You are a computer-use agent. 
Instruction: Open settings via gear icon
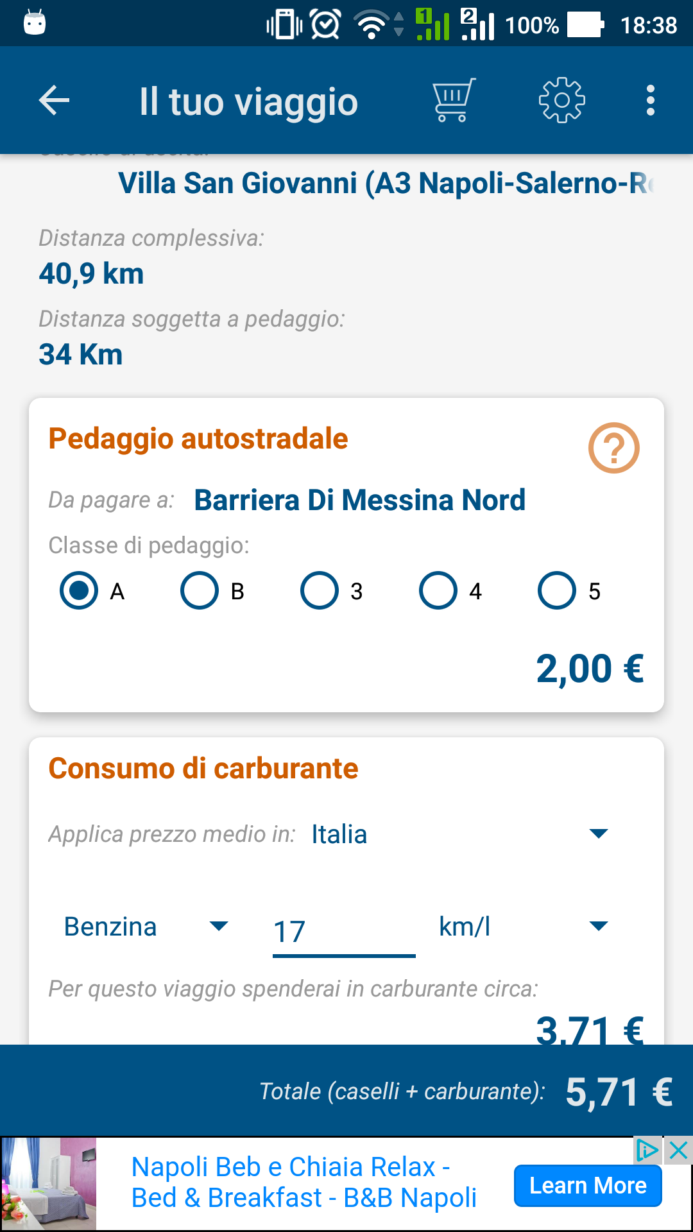[x=561, y=101]
